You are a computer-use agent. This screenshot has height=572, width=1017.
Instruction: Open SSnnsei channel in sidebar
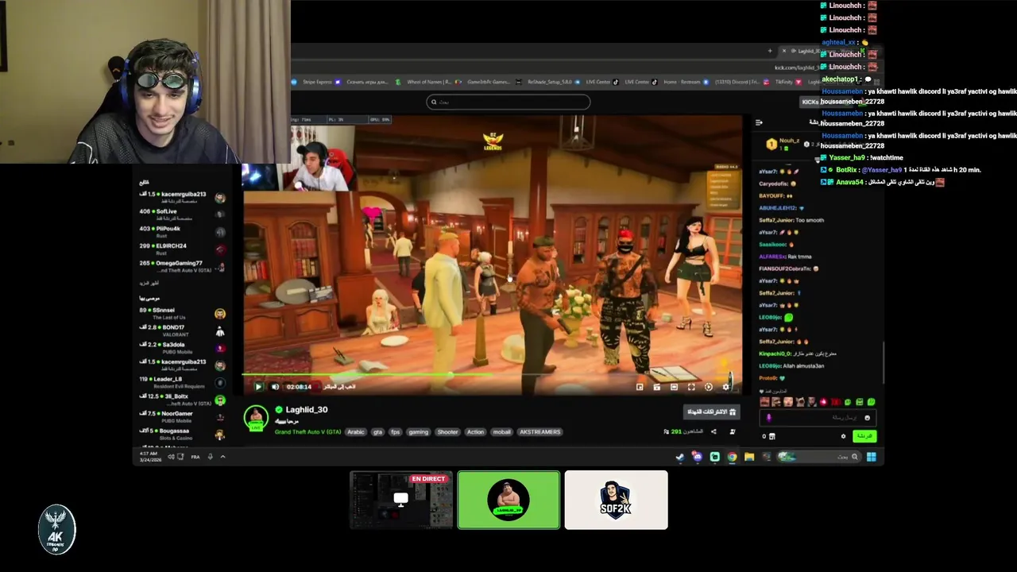(183, 314)
